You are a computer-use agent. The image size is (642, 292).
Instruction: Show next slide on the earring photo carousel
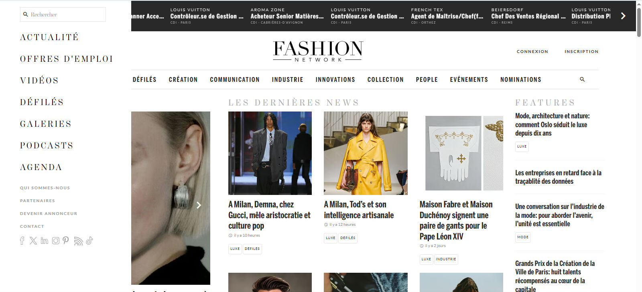[199, 205]
